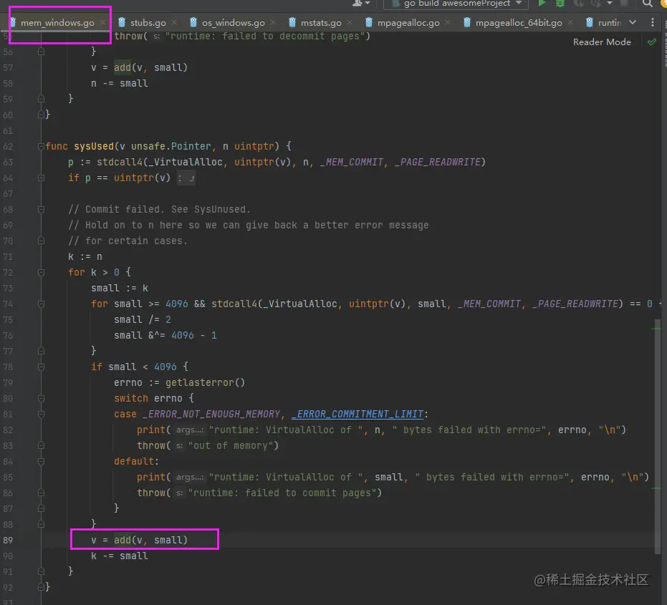Collapse case block at line 81

click(41, 414)
